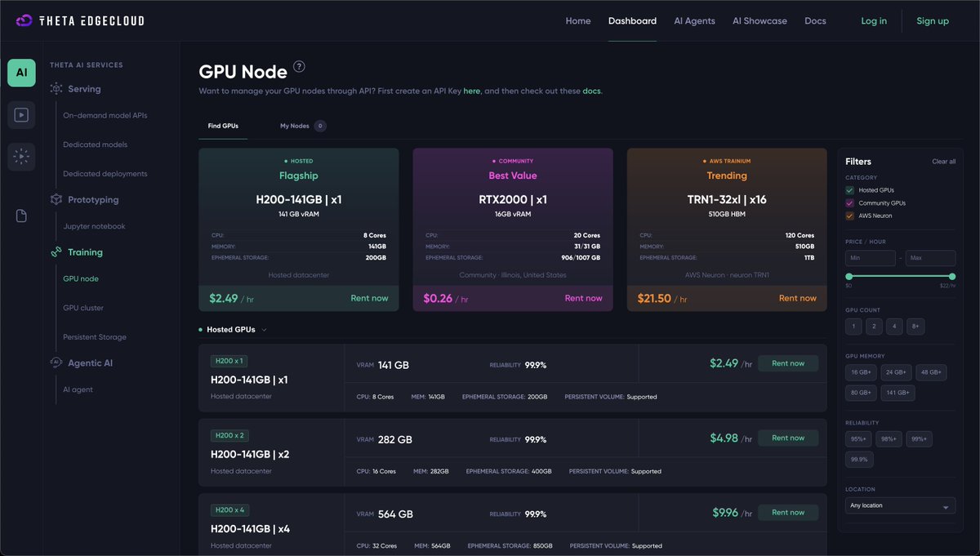Screen dimensions: 980x556
Task: Open Dashboard in the top navigation
Action: (x=632, y=21)
